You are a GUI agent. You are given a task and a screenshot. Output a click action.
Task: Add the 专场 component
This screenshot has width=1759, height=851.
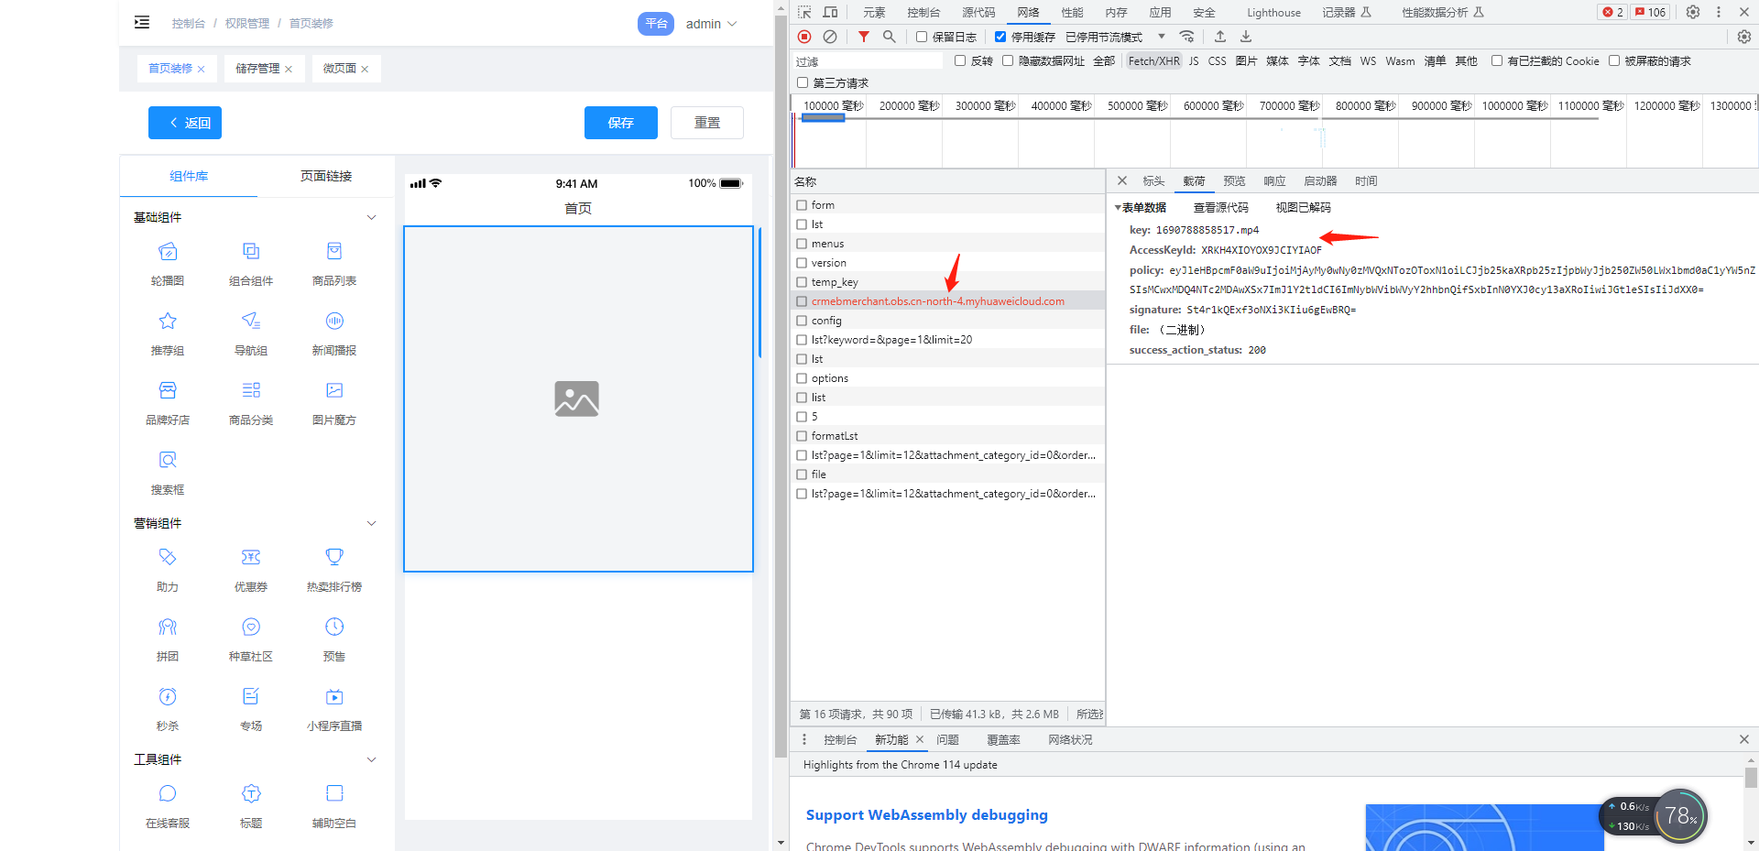pos(251,708)
